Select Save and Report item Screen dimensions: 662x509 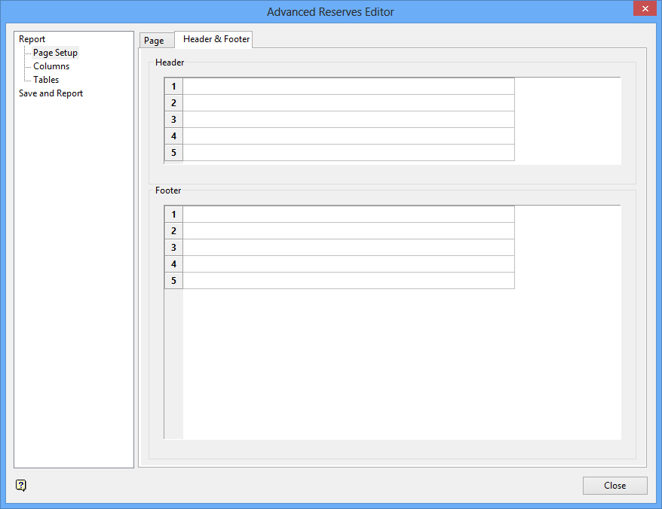click(51, 93)
